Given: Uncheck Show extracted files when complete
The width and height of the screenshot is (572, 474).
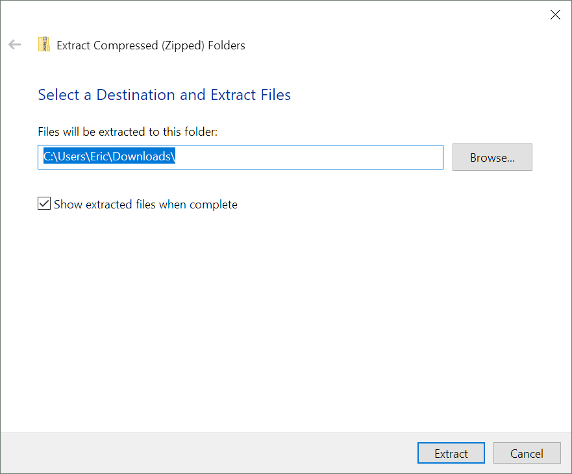Looking at the screenshot, I should click(x=44, y=204).
